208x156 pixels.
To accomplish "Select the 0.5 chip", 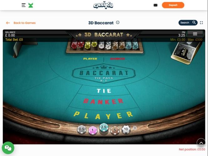I will click(x=81, y=129).
